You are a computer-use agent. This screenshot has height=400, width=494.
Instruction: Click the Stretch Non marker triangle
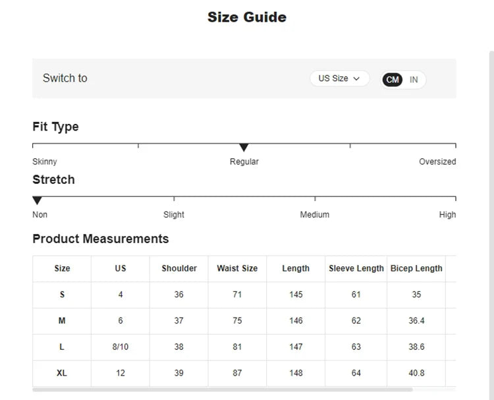pos(38,200)
